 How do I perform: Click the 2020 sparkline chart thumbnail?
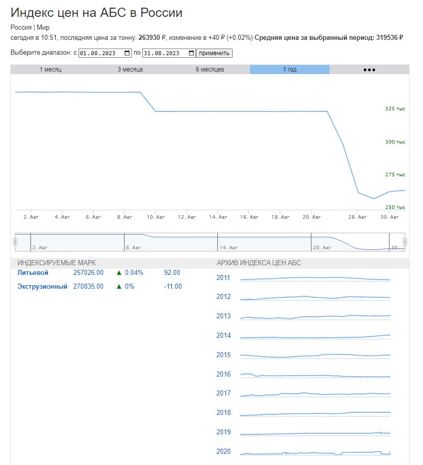click(x=315, y=453)
